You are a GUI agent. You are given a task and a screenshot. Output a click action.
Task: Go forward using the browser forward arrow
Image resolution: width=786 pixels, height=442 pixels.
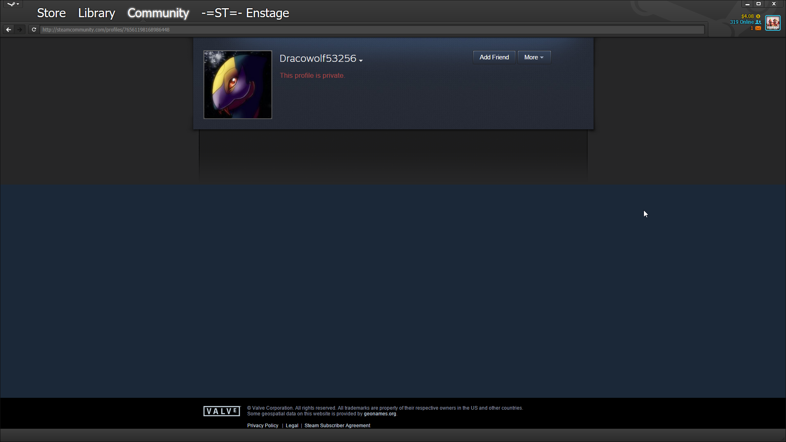20,29
